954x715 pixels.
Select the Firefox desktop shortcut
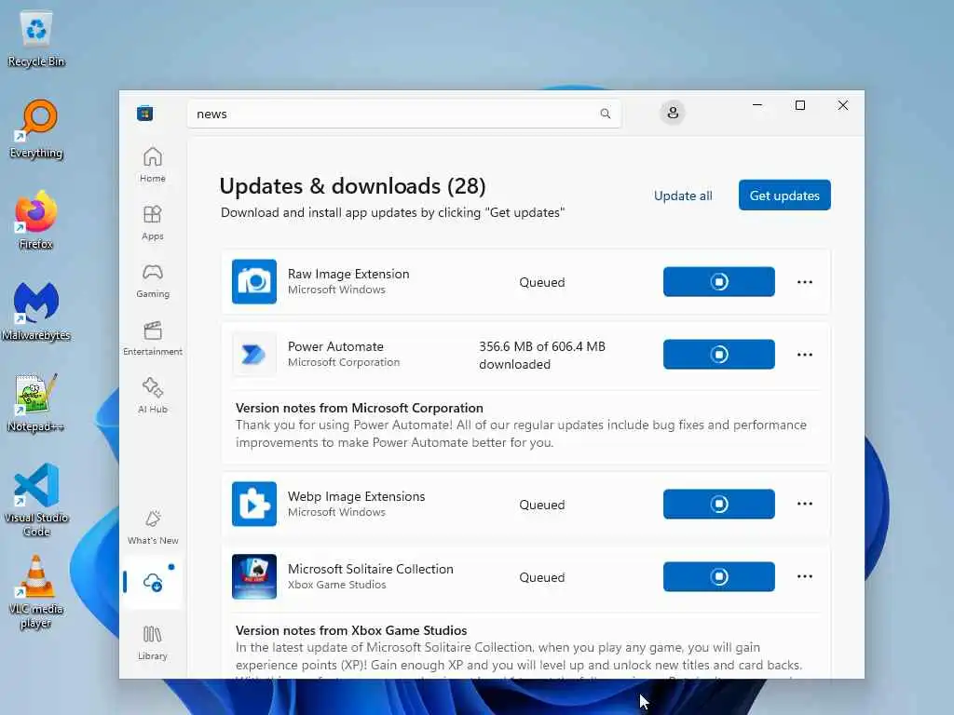36,221
